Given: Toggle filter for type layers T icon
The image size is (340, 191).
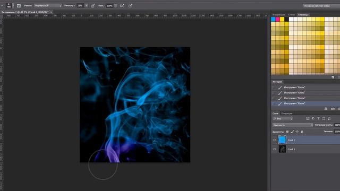Looking at the screenshot, I should (318, 119).
